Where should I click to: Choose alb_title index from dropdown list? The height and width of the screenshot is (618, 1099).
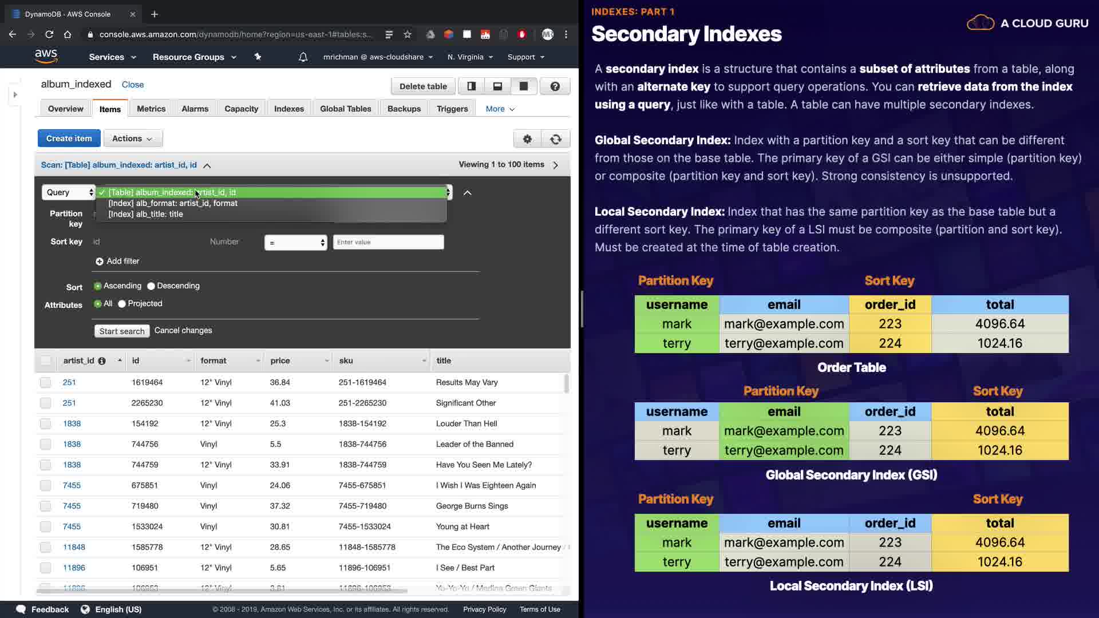click(146, 214)
